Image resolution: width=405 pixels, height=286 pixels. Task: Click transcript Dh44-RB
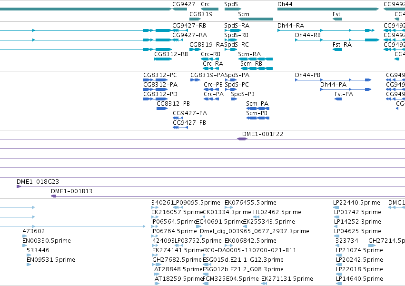(x=337, y=40)
